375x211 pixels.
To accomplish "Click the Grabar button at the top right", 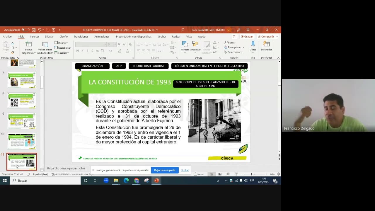I will pyautogui.click(x=247, y=37).
